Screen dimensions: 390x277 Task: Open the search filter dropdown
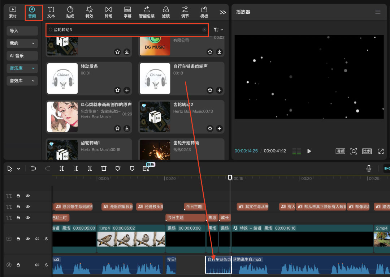tap(218, 30)
